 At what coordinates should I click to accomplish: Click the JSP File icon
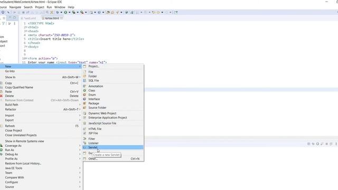[x=84, y=133]
